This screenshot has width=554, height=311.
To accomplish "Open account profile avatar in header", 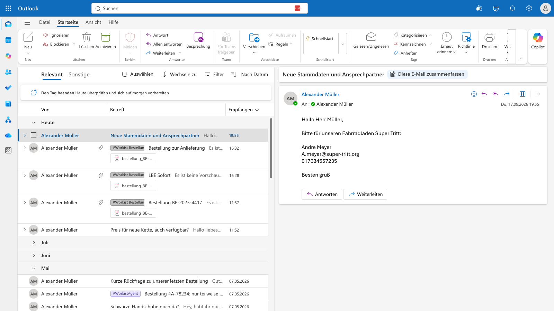I will pyautogui.click(x=546, y=8).
